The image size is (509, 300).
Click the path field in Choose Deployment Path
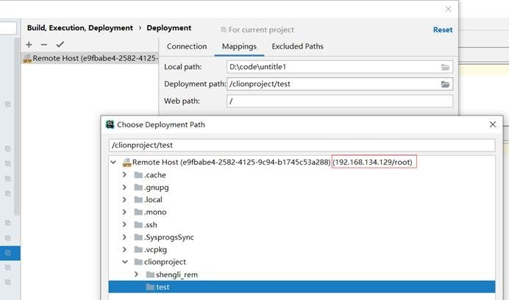[x=302, y=145]
